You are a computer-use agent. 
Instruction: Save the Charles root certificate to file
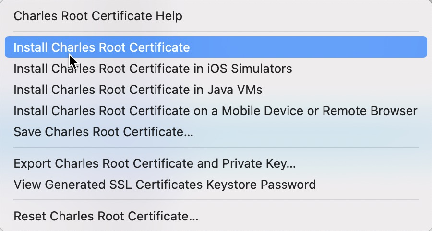(x=103, y=132)
